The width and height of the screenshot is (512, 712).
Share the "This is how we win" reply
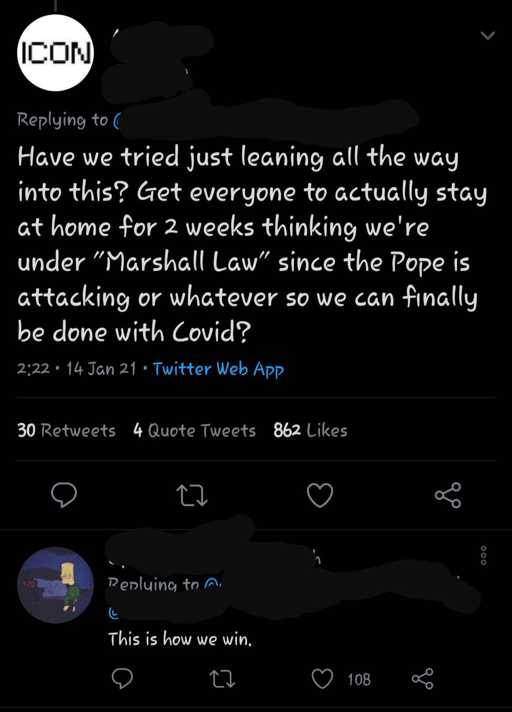pyautogui.click(x=422, y=679)
